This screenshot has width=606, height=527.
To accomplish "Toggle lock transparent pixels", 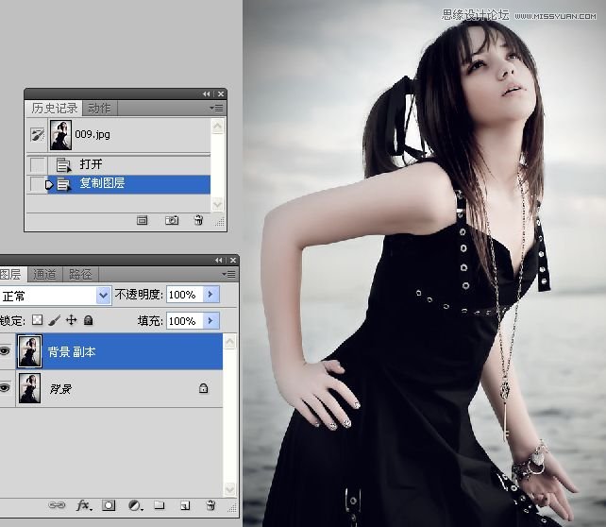I will coord(37,320).
